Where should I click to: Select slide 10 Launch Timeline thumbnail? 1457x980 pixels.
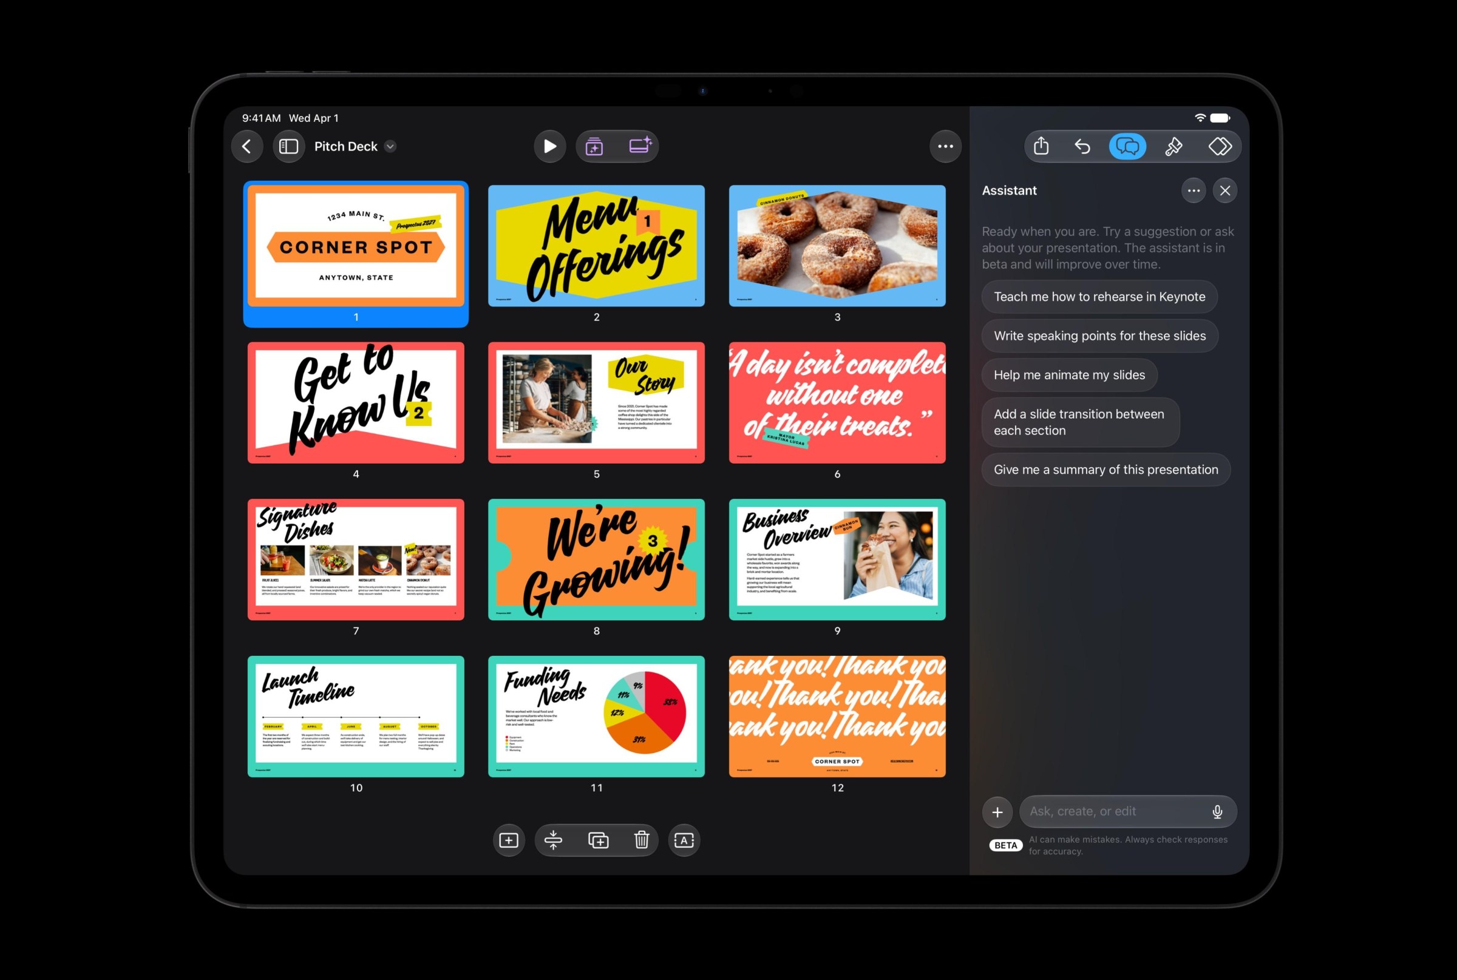click(x=356, y=716)
